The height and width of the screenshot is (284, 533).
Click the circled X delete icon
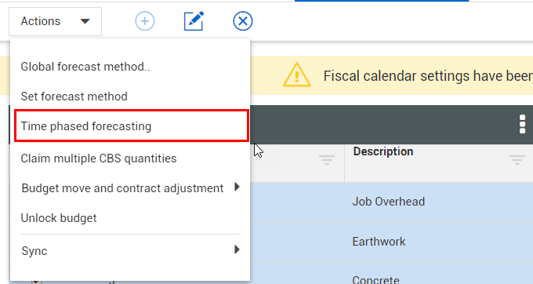coord(243,21)
